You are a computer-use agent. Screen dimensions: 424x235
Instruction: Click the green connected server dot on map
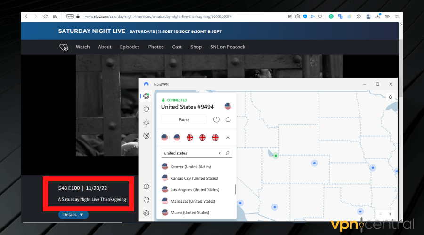pos(276,156)
